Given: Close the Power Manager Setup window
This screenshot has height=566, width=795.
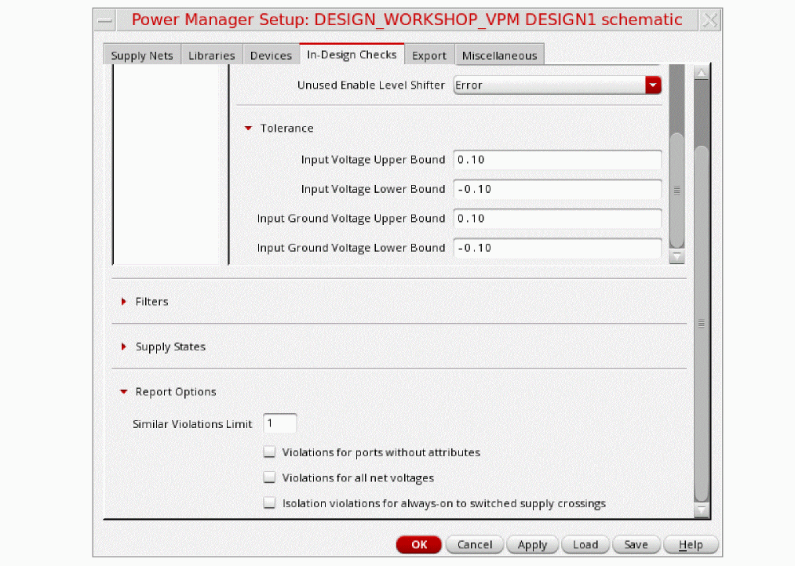Looking at the screenshot, I should [x=709, y=20].
